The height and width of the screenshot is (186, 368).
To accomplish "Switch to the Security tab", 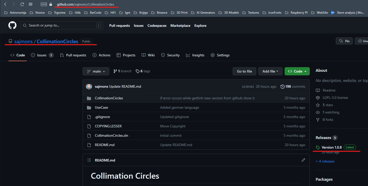I will click(170, 55).
